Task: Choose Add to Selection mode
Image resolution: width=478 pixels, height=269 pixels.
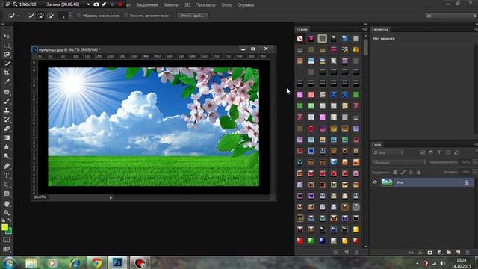Action: click(x=41, y=16)
